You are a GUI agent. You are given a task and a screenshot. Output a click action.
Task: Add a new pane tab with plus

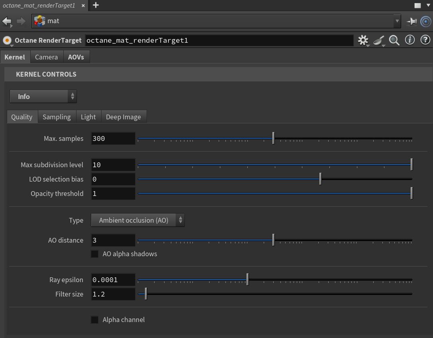96,5
